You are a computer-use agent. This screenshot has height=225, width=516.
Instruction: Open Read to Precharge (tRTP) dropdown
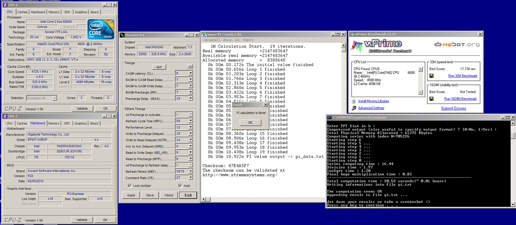click(x=191, y=159)
